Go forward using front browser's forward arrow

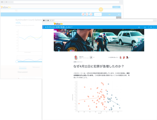[53, 20]
